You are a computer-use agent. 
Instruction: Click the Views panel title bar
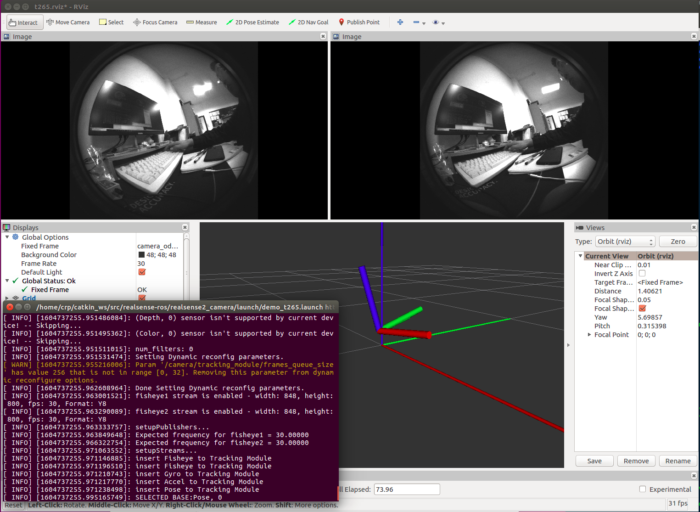pyautogui.click(x=594, y=227)
